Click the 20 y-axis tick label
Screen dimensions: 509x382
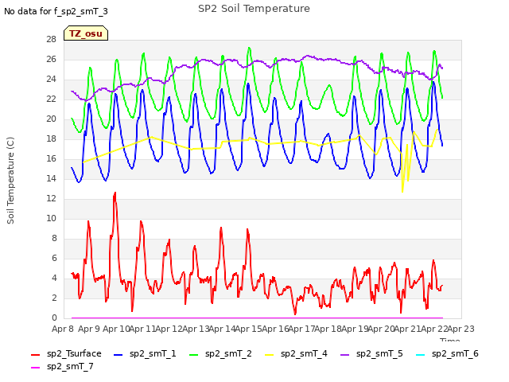click(51, 119)
